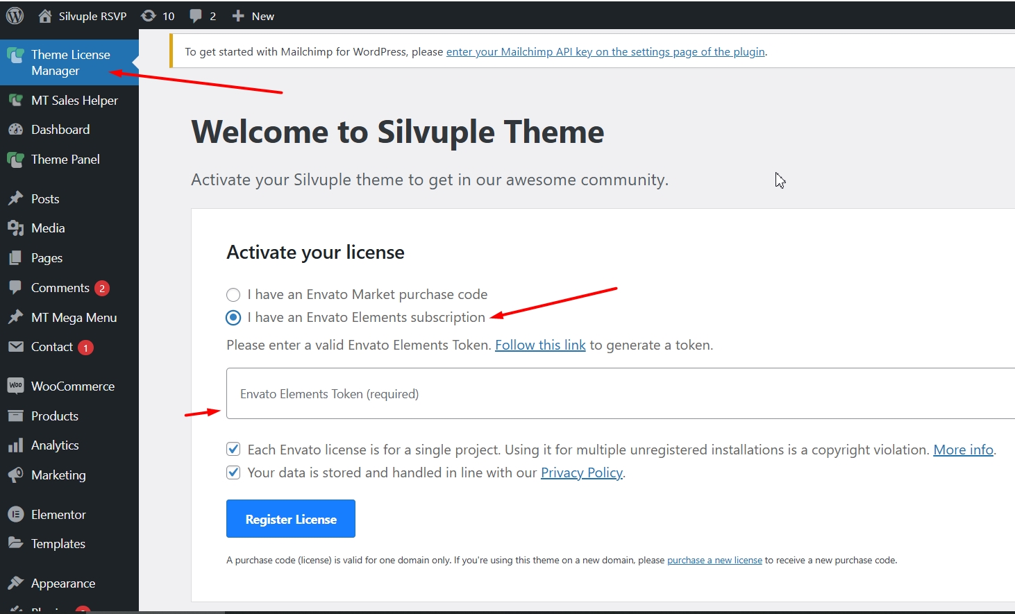
Task: Open Contact menu label
Action: (x=52, y=347)
